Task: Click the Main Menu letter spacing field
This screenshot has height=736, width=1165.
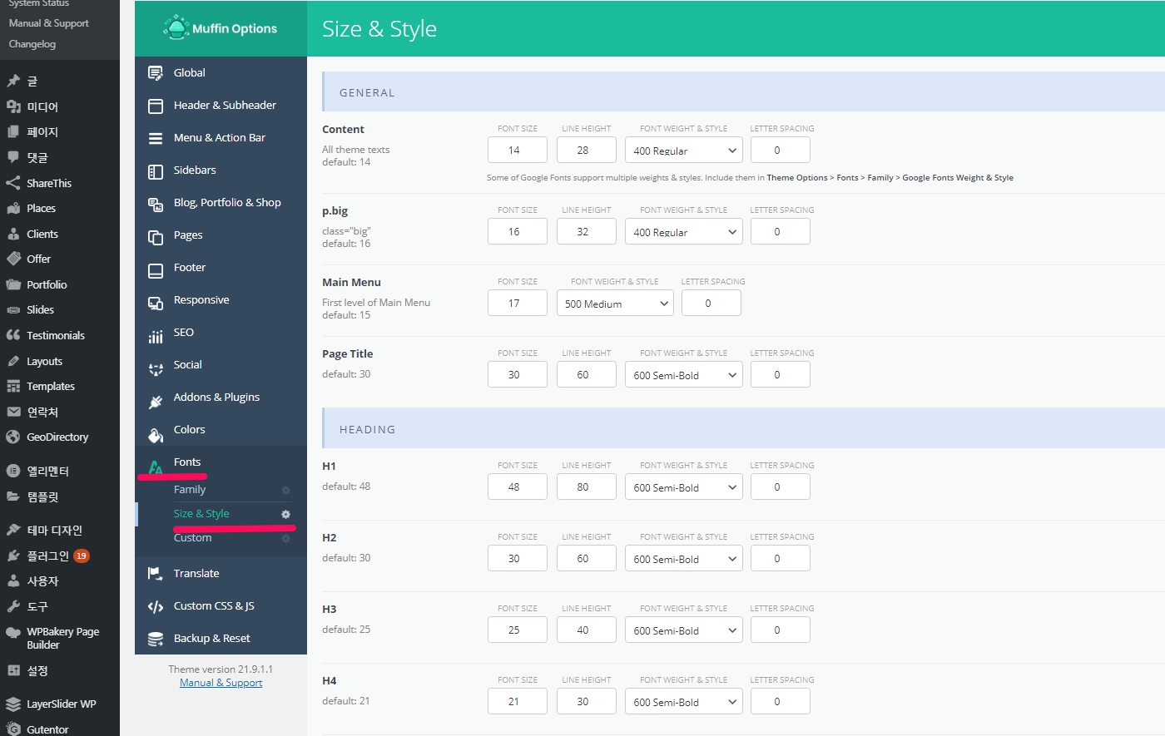Action: coord(711,304)
